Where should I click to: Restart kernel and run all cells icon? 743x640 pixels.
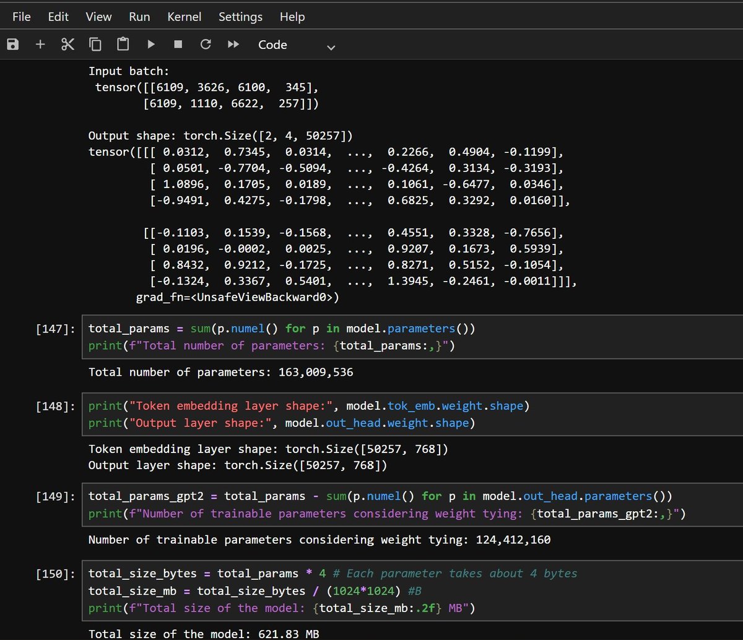[233, 45]
